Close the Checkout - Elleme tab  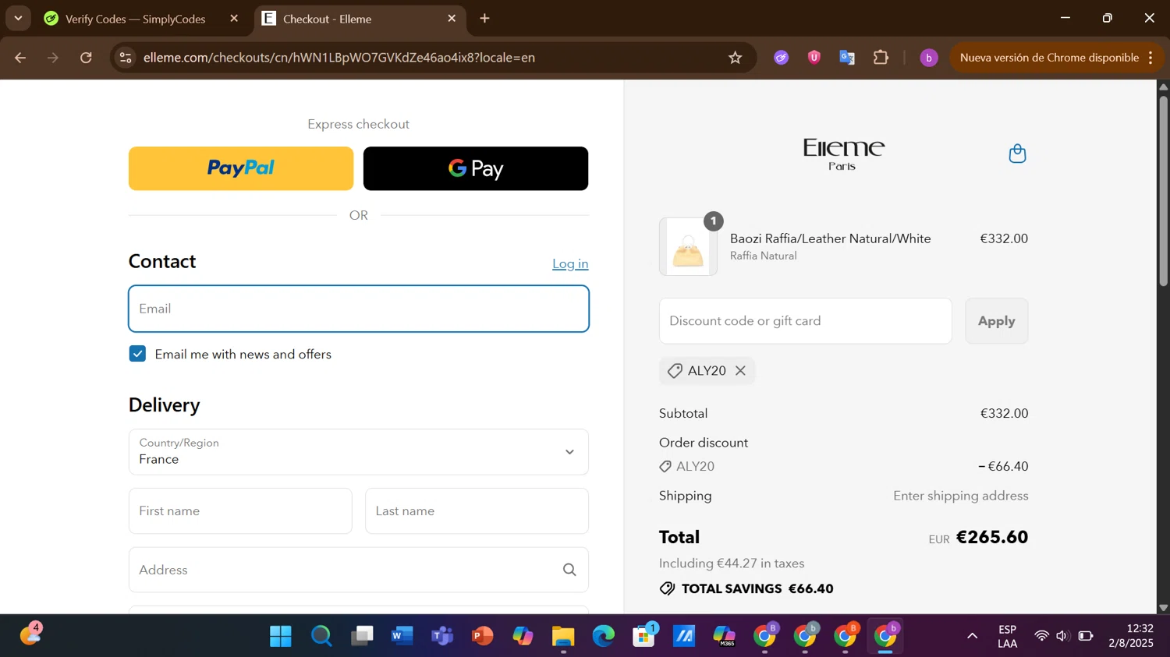click(x=452, y=19)
